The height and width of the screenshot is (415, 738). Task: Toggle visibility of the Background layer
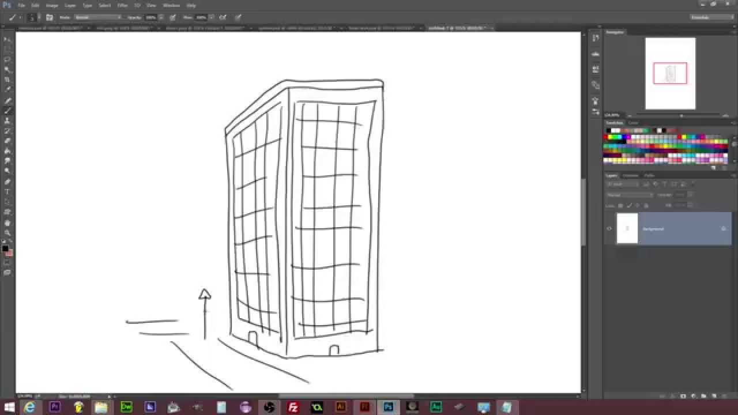click(609, 229)
